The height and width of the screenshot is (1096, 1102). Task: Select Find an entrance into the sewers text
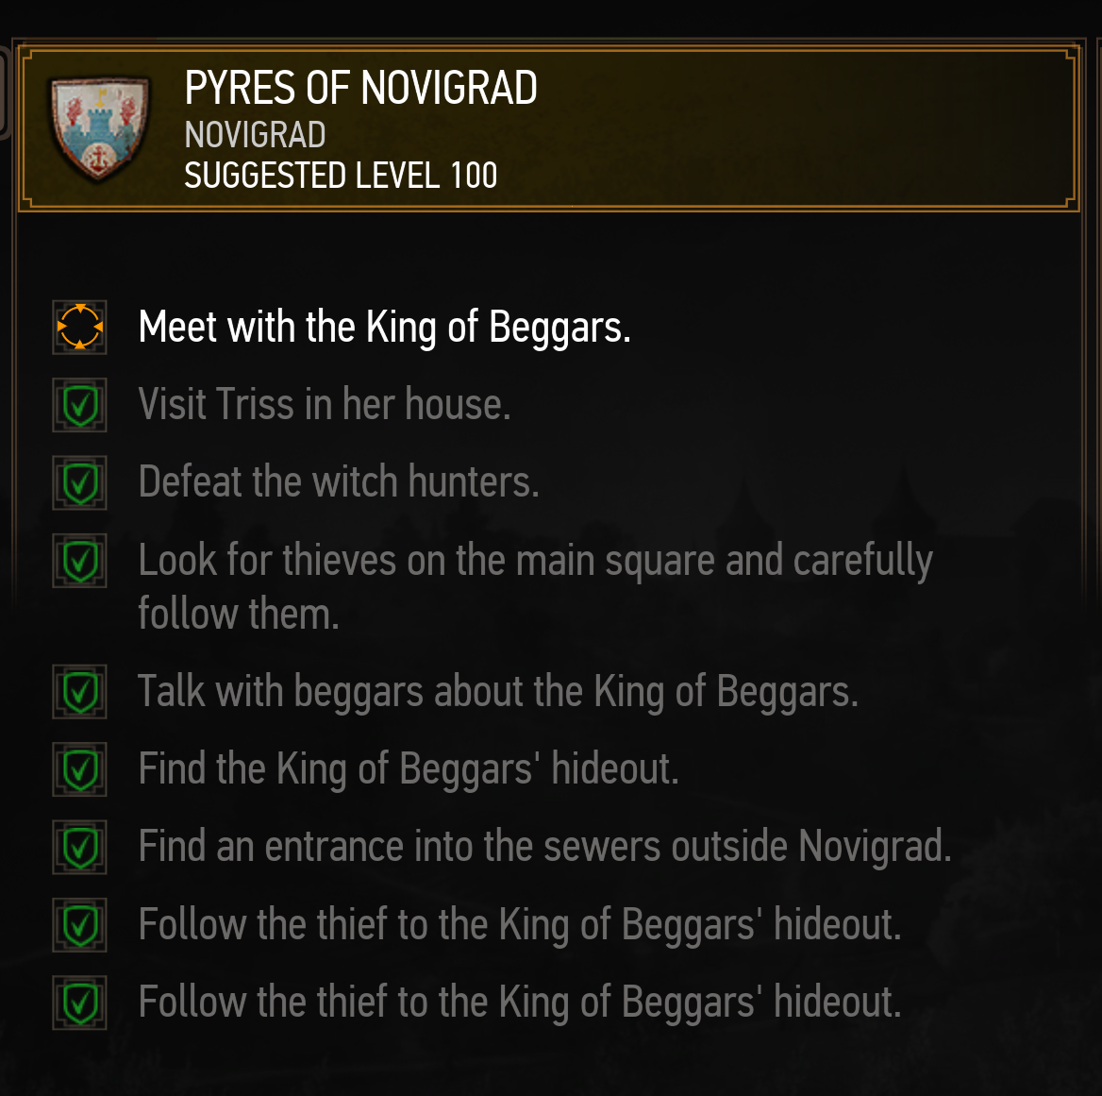(x=544, y=847)
